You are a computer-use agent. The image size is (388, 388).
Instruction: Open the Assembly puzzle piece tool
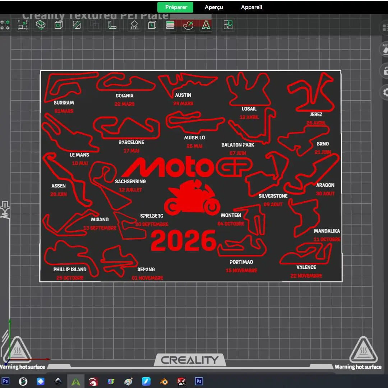coord(228,25)
